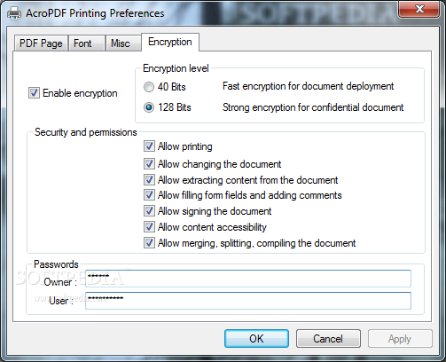Toggle Allow content accessibility
The width and height of the screenshot is (446, 362).
pyautogui.click(x=149, y=227)
